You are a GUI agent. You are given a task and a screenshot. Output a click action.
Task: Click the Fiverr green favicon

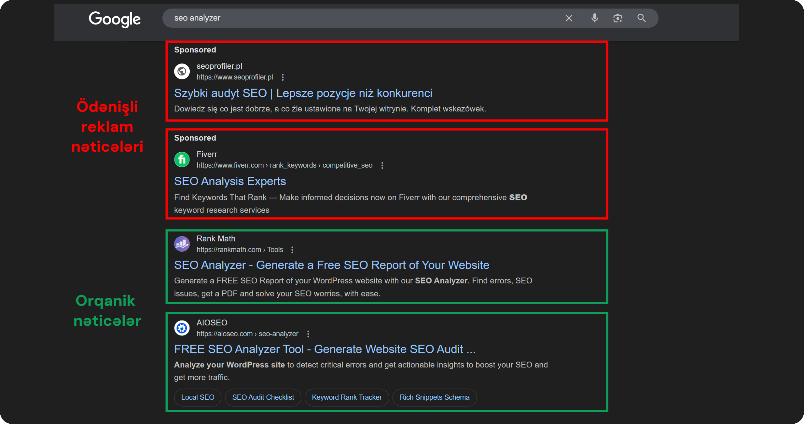click(182, 160)
